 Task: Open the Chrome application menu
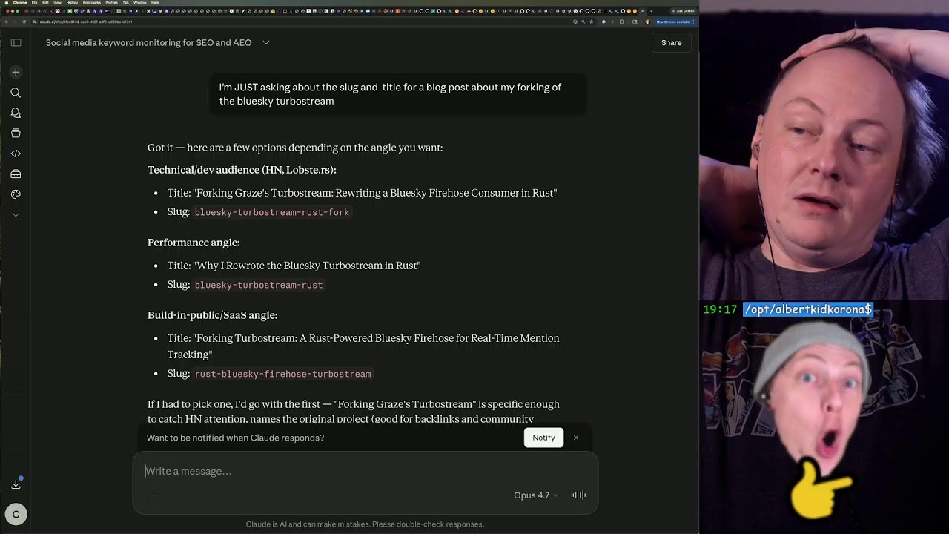click(x=20, y=3)
